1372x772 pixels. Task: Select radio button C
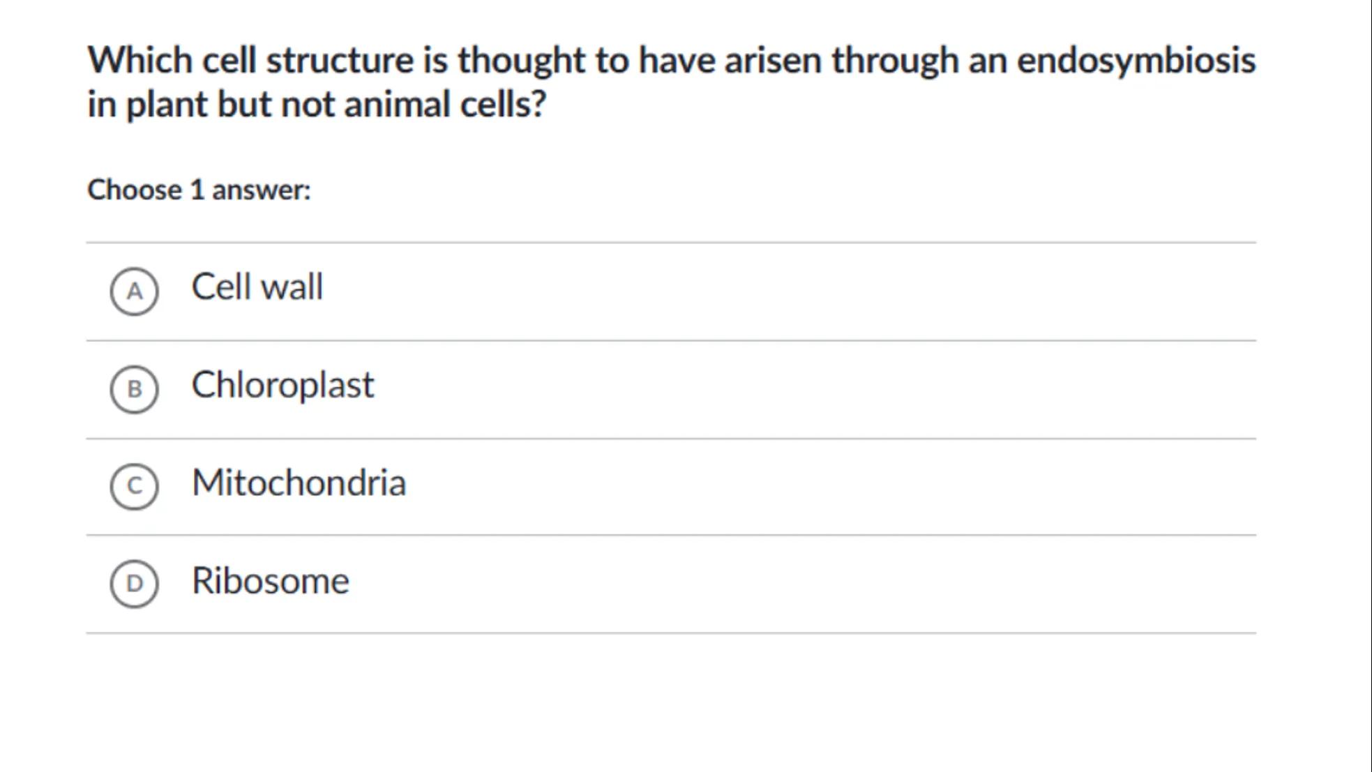click(x=134, y=486)
